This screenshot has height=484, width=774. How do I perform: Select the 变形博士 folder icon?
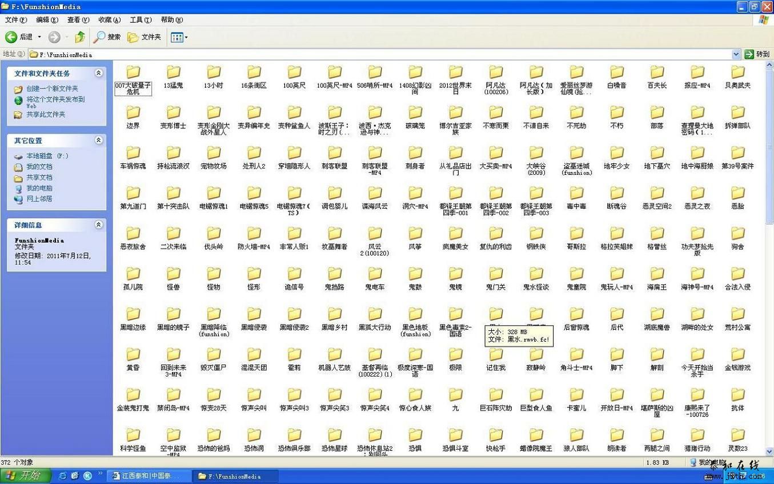[173, 112]
